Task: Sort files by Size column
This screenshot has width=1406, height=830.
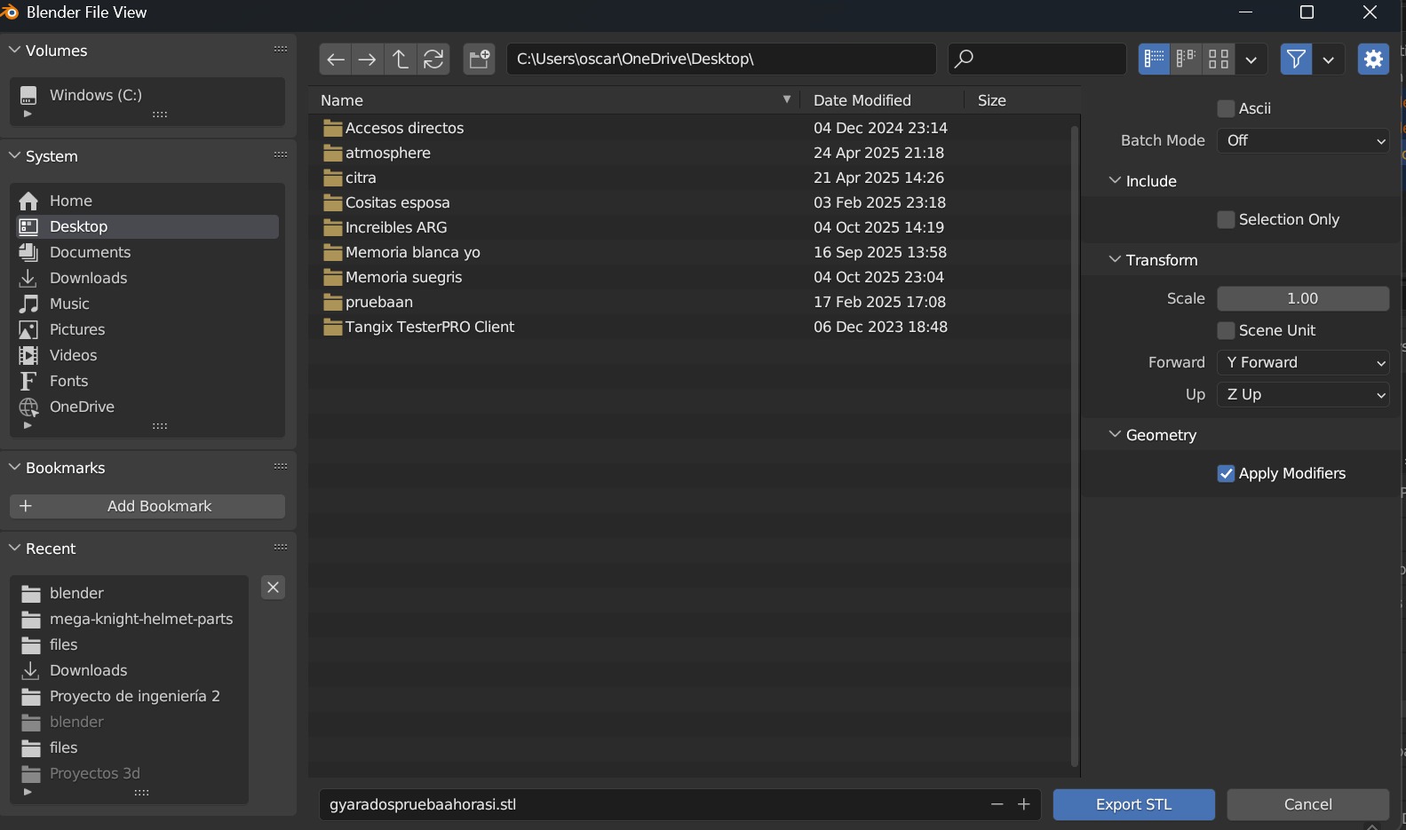Action: (x=1021, y=100)
